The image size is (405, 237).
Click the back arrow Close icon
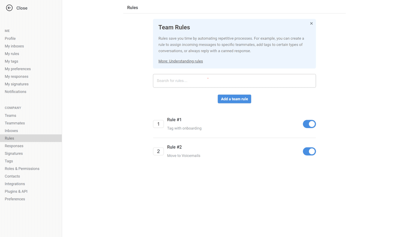click(x=9, y=8)
